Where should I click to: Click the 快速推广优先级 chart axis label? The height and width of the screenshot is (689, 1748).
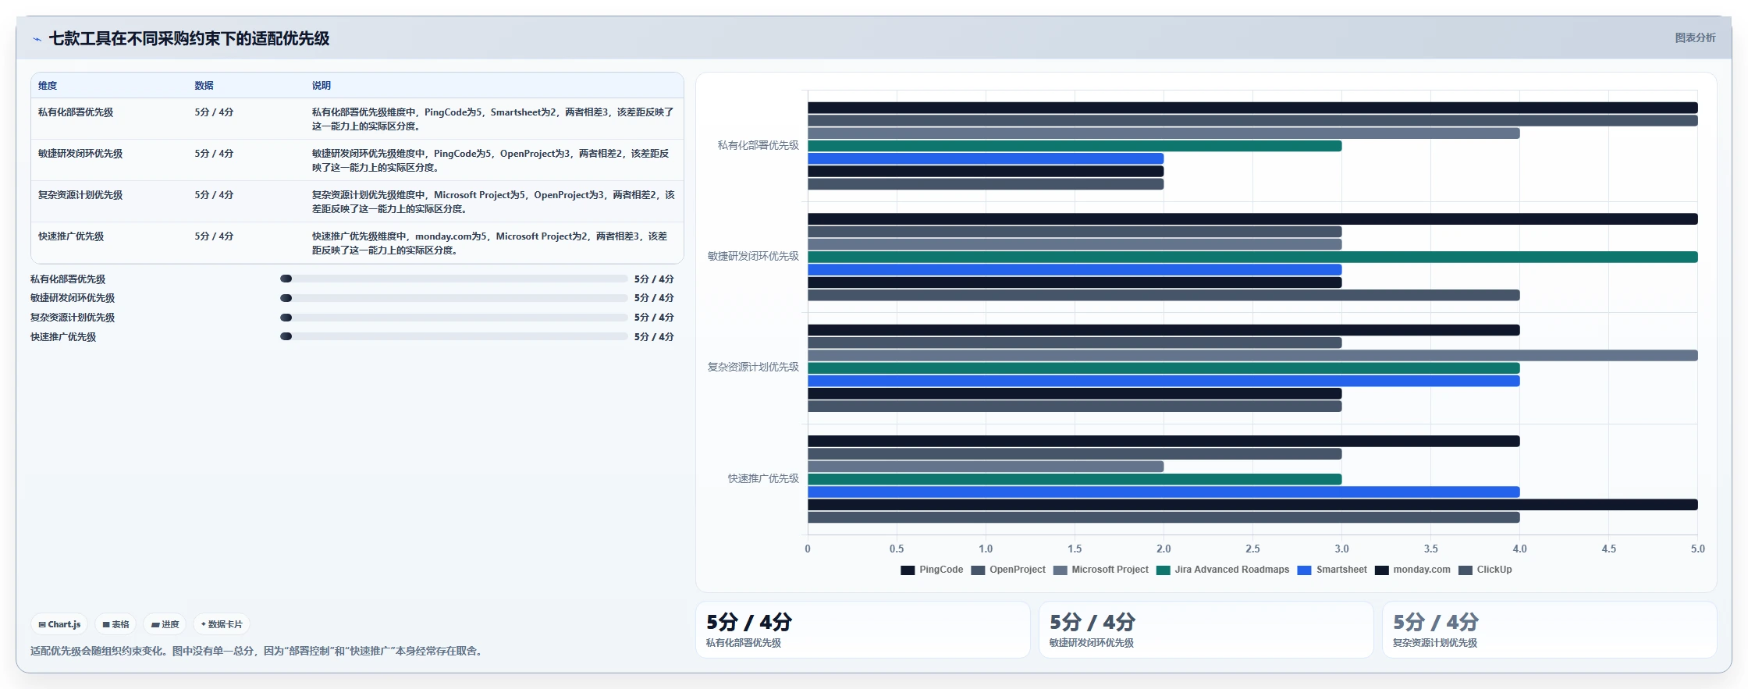pos(763,478)
